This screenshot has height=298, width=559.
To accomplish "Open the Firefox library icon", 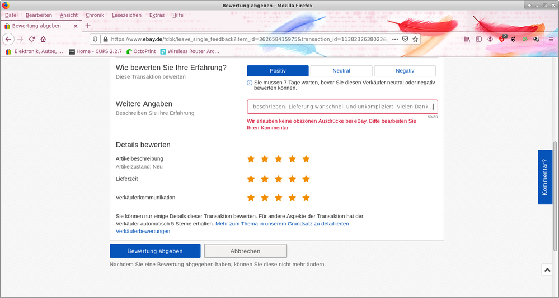I will [467, 39].
